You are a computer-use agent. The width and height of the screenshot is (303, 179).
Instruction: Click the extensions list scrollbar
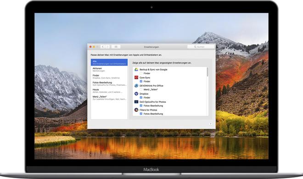tap(208, 72)
